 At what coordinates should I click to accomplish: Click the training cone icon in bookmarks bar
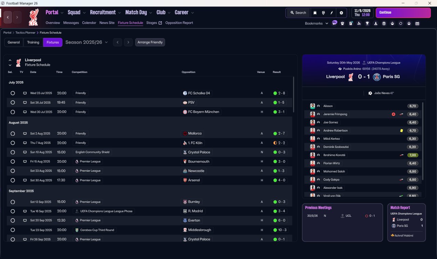point(376,24)
